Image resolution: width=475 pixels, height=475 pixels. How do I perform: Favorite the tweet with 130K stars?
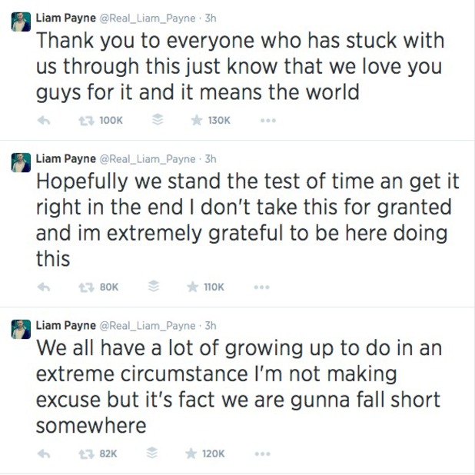tap(197, 120)
